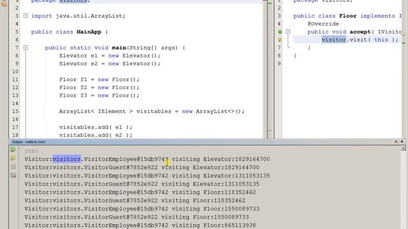Click output line VisitorGuest visiting Elevator:1311053135

(x=142, y=184)
